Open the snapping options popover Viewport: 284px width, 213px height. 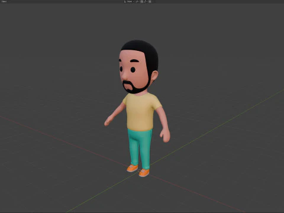click(146, 1)
